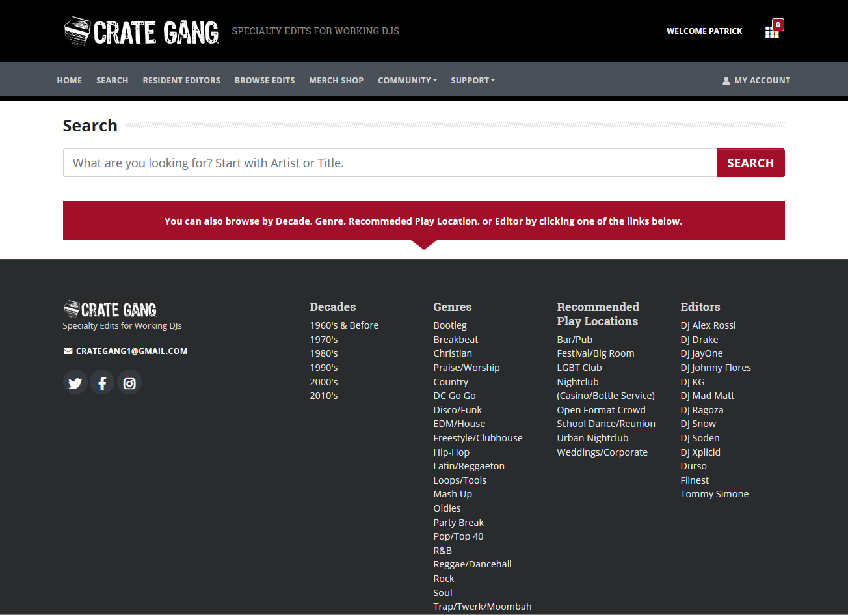The height and width of the screenshot is (615, 848).
Task: Click the Crate Gang footer logo
Action: pyautogui.click(x=110, y=309)
